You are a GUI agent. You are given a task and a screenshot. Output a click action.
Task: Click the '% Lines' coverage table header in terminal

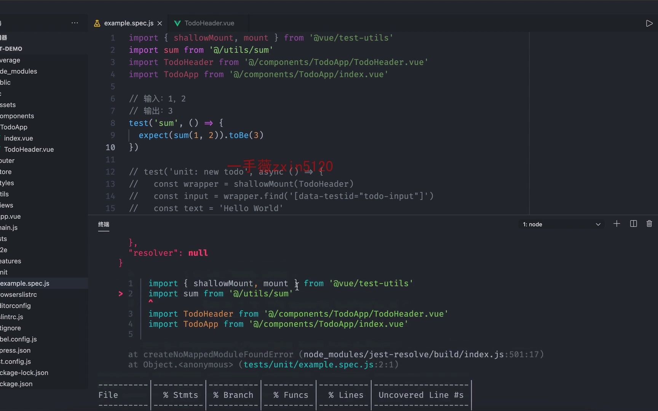point(346,395)
